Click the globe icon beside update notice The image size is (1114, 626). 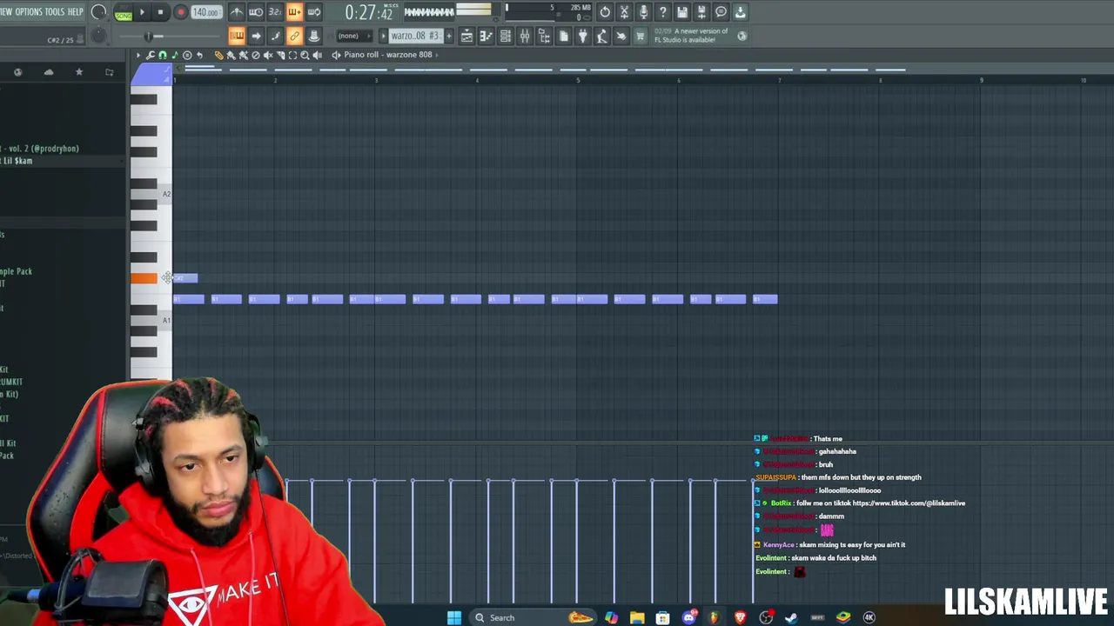[x=742, y=36]
